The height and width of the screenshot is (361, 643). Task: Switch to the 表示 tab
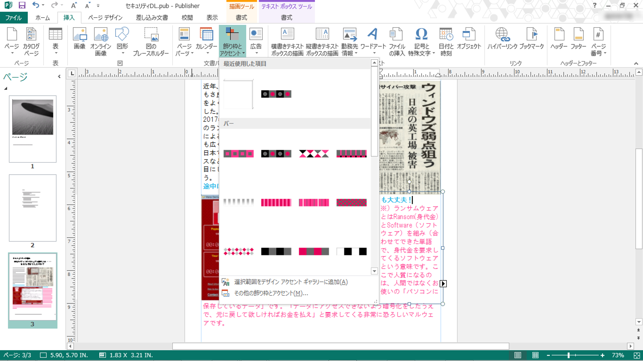pyautogui.click(x=212, y=18)
